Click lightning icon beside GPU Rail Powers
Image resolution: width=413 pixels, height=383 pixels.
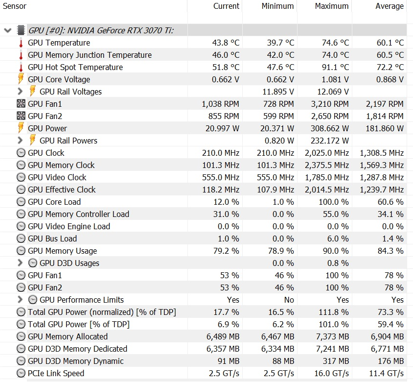click(x=32, y=140)
